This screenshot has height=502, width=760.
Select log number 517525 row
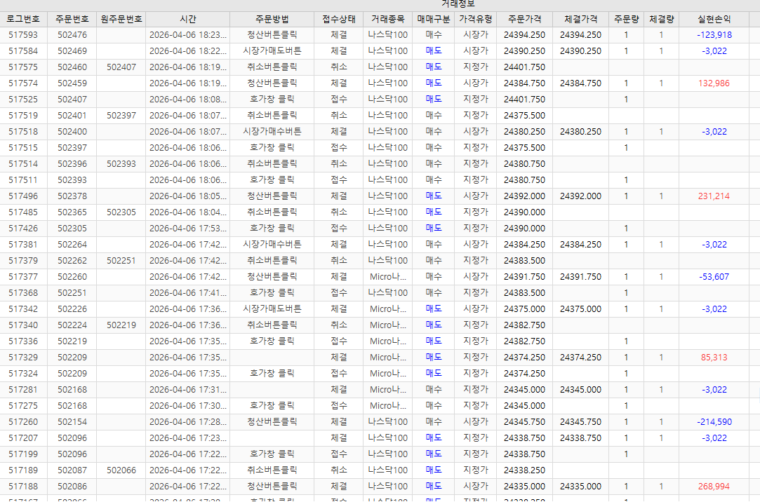380,100
